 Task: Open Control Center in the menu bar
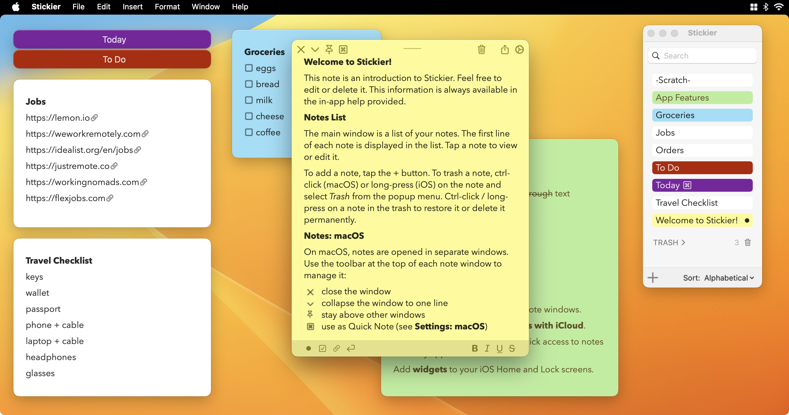pyautogui.click(x=754, y=7)
